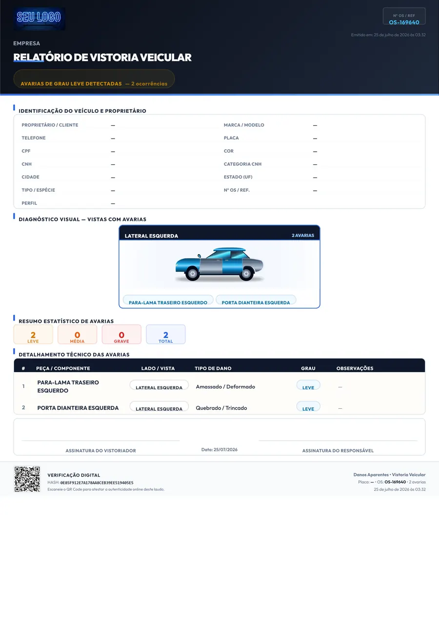439x621 pixels.
Task: Click the 'EMPRESA' label under the logo
Action: [27, 43]
